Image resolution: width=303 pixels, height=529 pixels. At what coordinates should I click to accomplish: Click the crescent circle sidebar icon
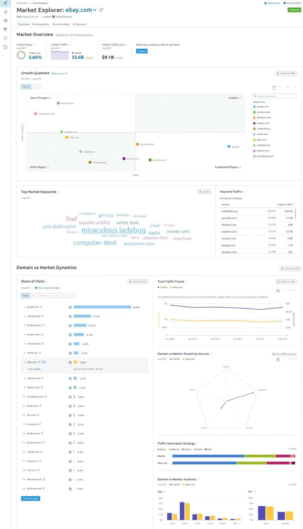[5, 20]
